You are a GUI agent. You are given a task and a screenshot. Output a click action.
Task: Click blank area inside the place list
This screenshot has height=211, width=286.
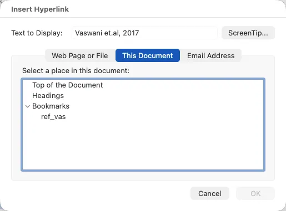(143, 146)
